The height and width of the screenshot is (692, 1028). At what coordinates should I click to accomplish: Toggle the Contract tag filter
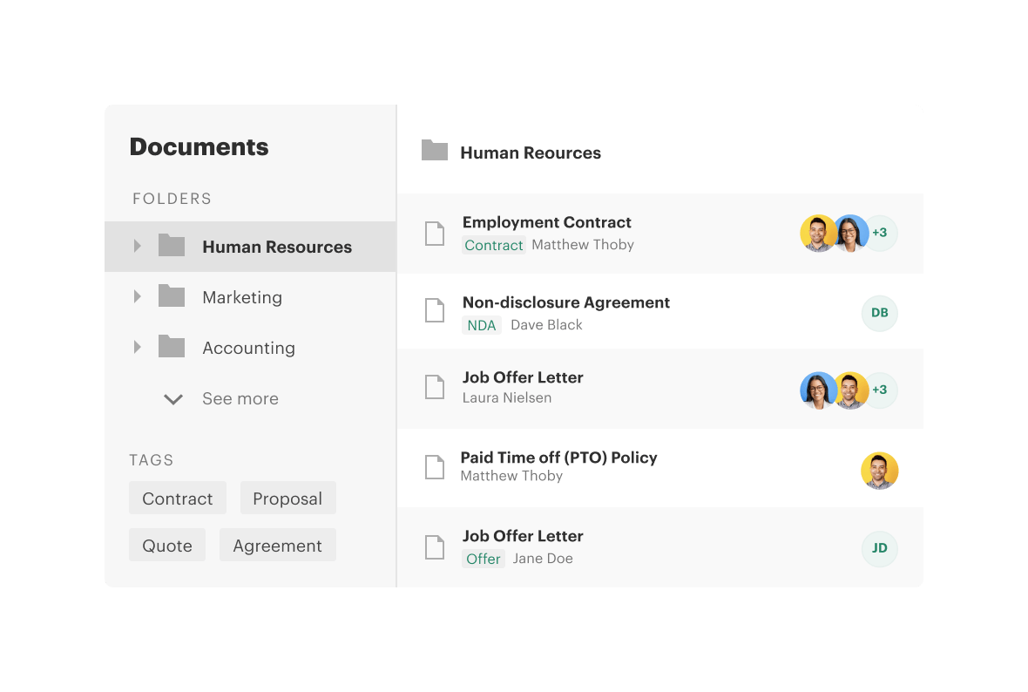coord(177,498)
